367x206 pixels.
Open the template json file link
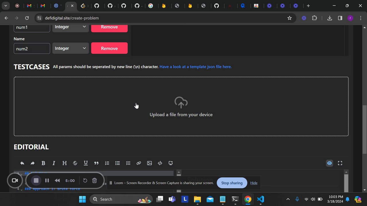(196, 67)
